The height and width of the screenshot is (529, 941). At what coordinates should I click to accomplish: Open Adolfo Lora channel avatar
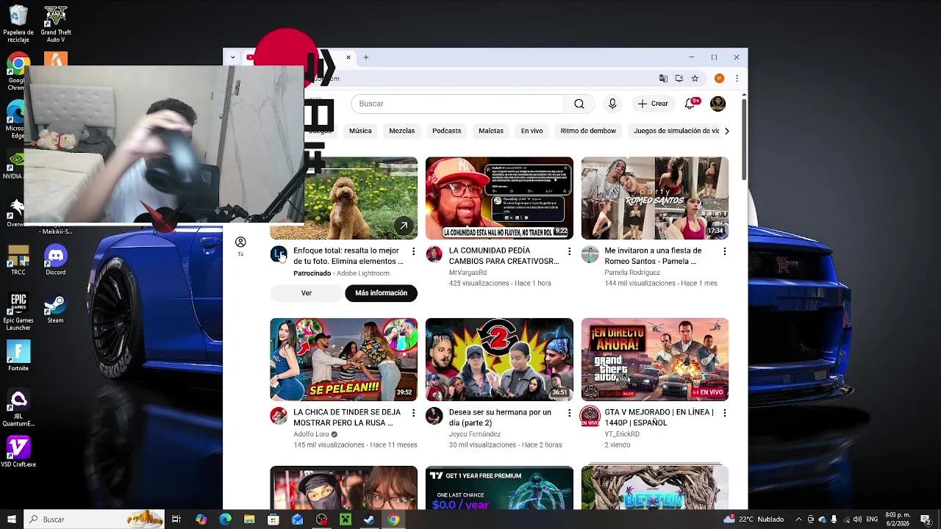click(x=279, y=417)
